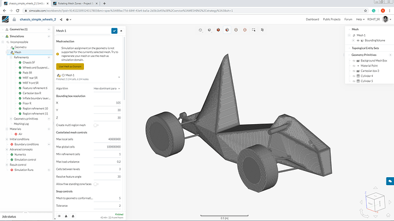Open the Meshing Log entry

[21, 124]
